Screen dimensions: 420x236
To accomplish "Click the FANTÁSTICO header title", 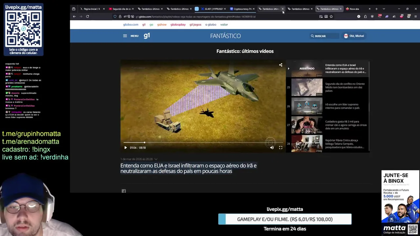I will (225, 36).
